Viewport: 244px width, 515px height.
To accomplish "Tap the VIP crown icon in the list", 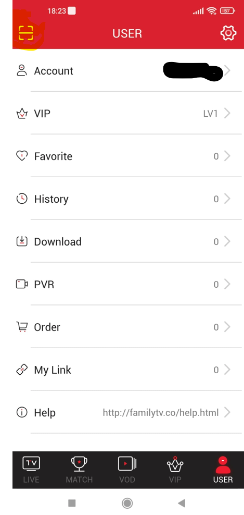I will click(22, 114).
